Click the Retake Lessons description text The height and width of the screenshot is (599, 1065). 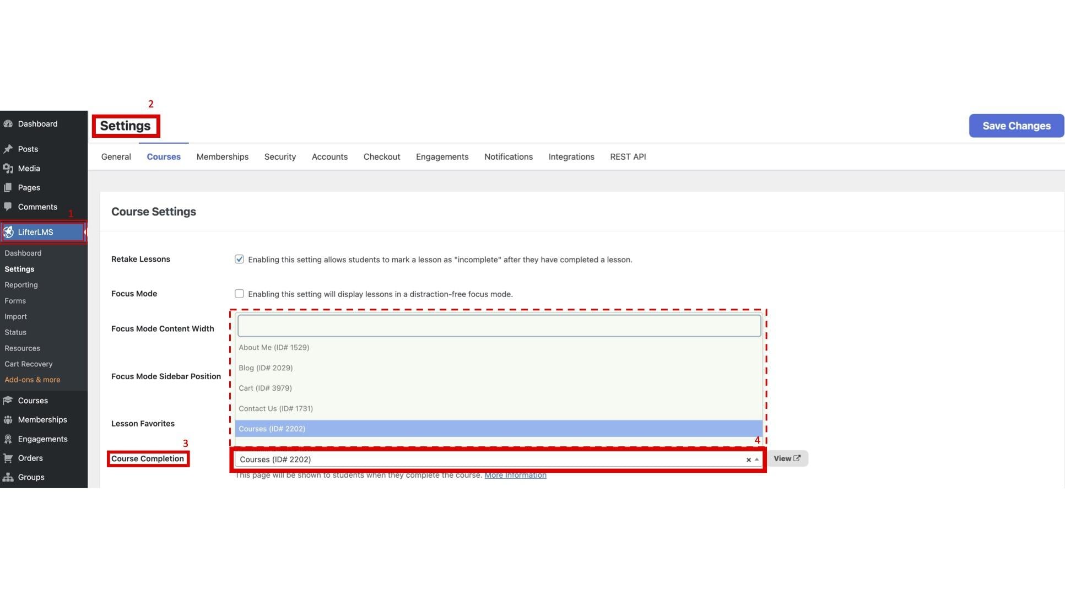(x=440, y=260)
